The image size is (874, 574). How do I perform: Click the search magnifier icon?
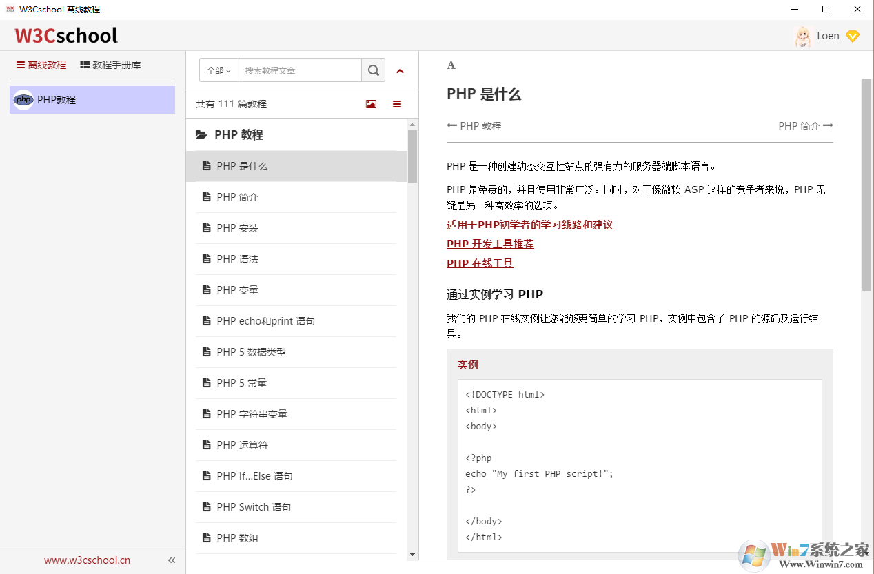pos(373,70)
